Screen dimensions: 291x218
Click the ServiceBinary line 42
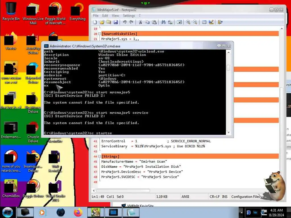(153, 146)
